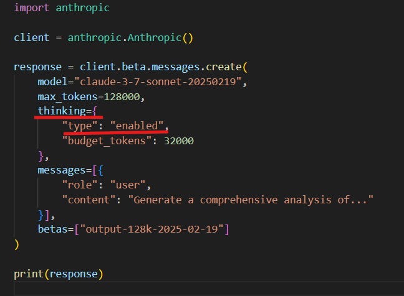
Task: Click the number 32000
Action: click(179, 141)
